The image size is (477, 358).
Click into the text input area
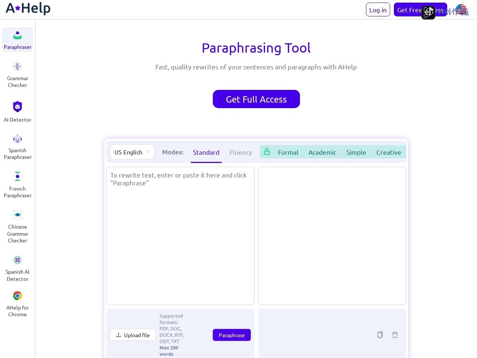point(180,236)
